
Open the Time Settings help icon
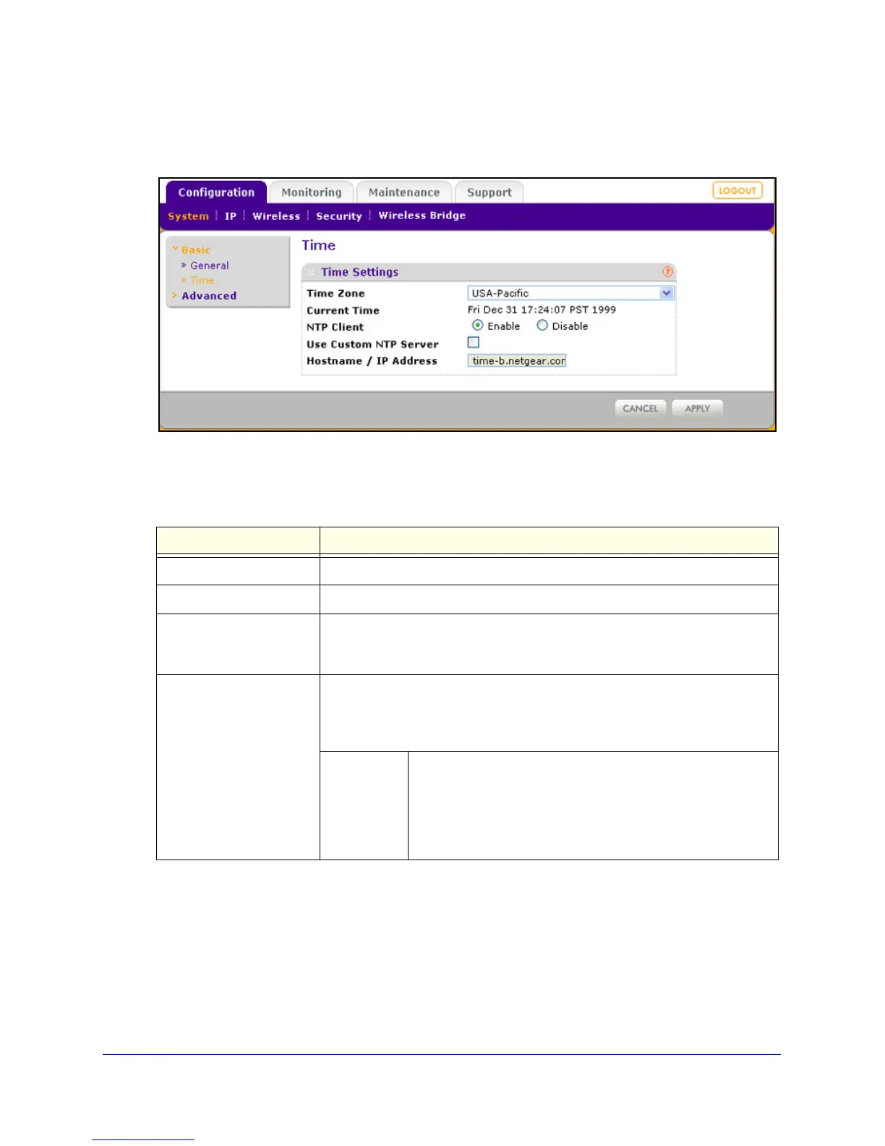[x=667, y=272]
